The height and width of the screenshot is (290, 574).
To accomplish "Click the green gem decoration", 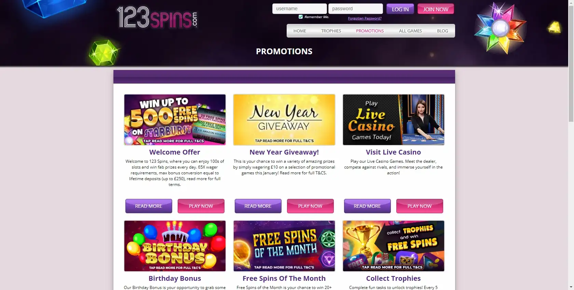I will tap(103, 53).
